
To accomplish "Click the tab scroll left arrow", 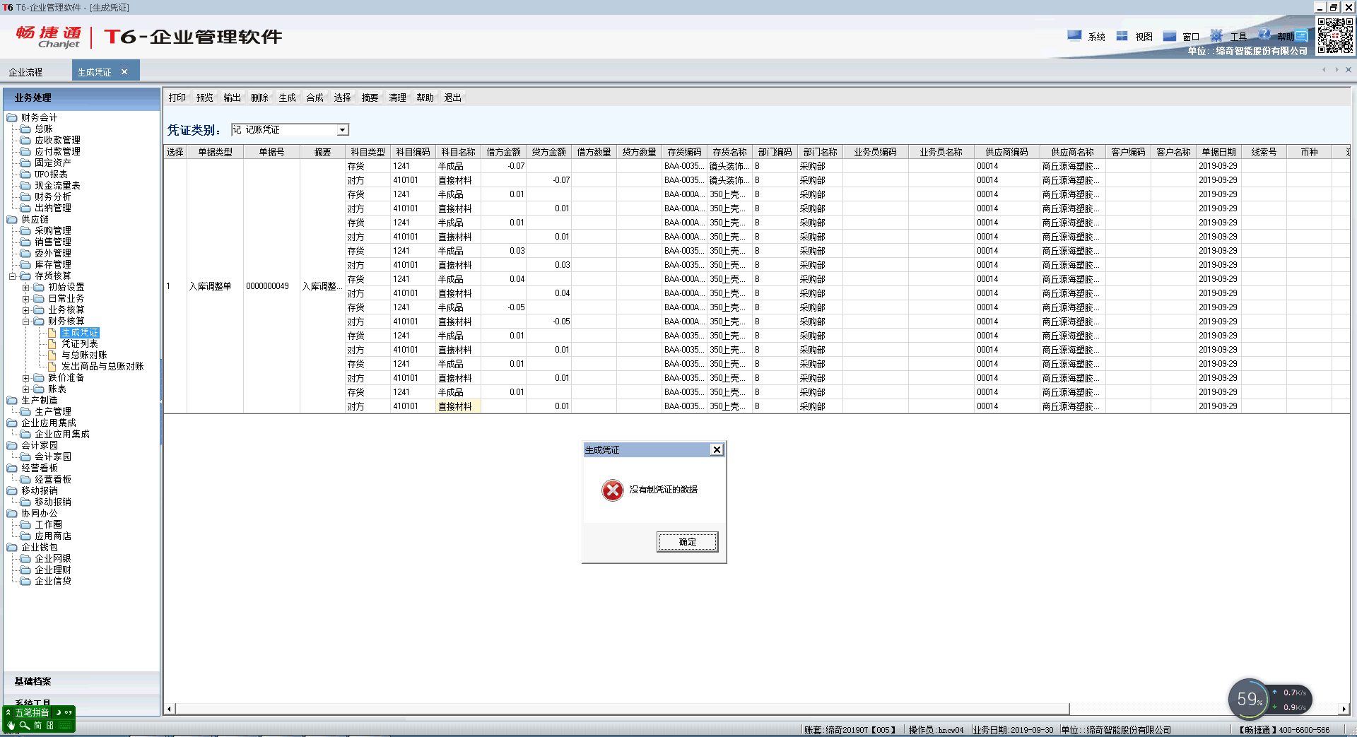I will coord(1324,70).
